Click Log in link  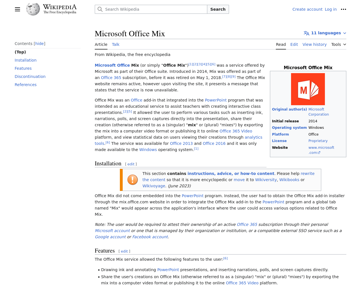tap(331, 9)
